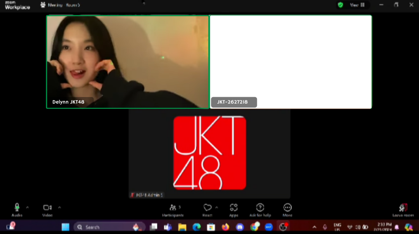This screenshot has width=419, height=234.
Task: Click the Delynn JKT48 name label
Action: click(x=68, y=102)
